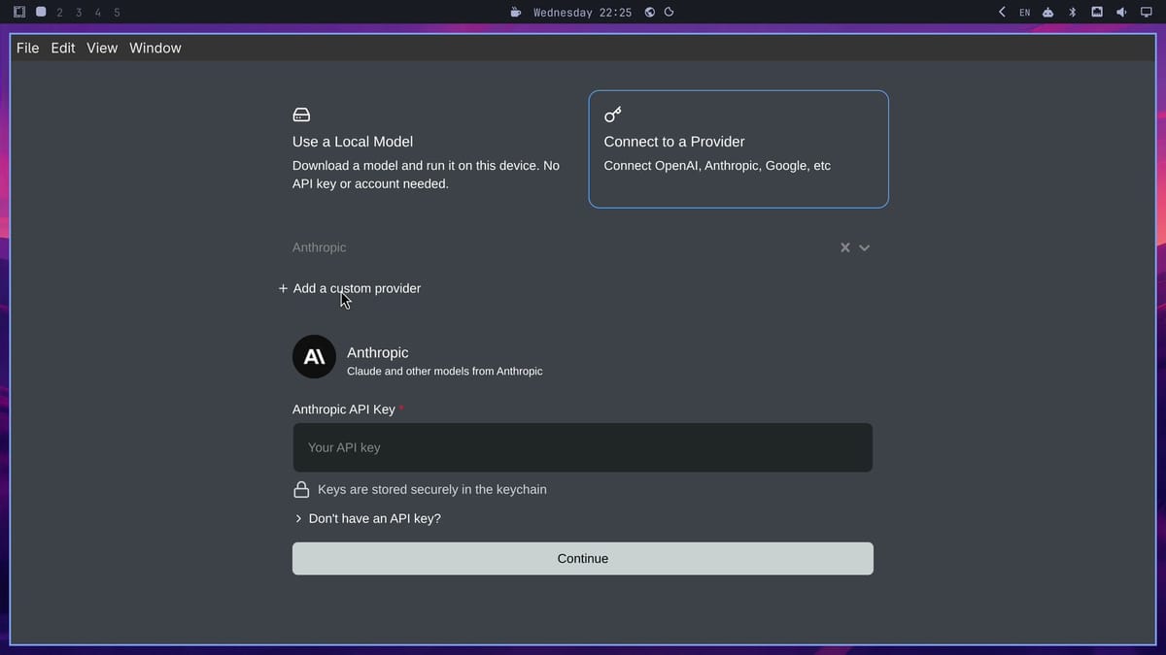Screen dimensions: 1166x655
Task: Open the provider selection dropdown chevron
Action: 865,247
